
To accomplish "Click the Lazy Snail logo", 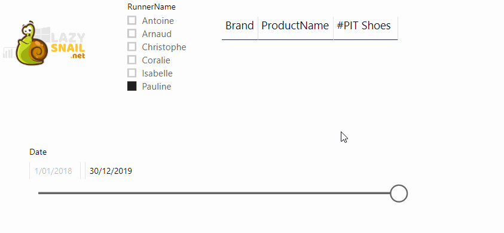I will point(45,43).
